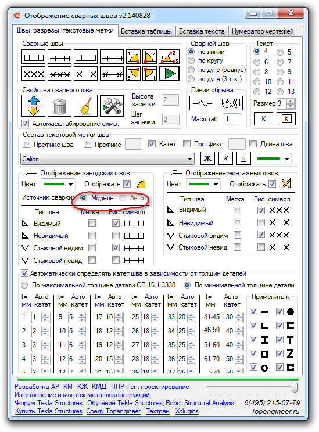This screenshot has width=319, height=432.
Task: Select the XXX weld symbol button
Action: pos(33,74)
